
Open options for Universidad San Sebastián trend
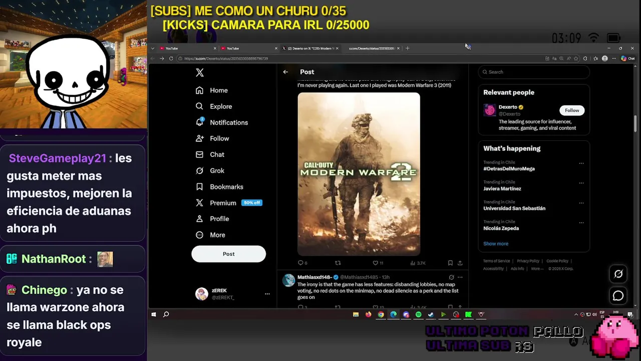click(x=581, y=203)
